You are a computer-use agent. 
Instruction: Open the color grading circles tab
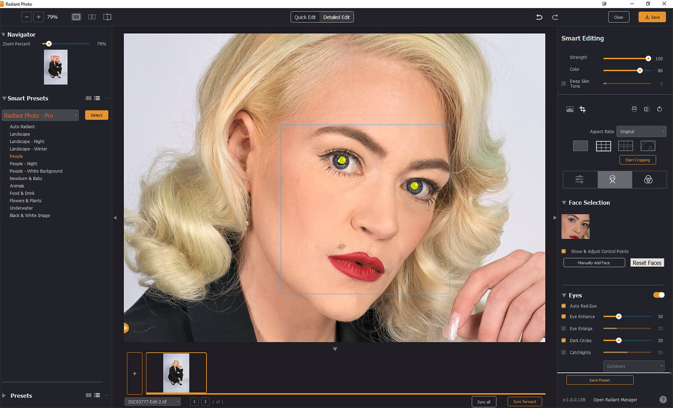(x=648, y=180)
